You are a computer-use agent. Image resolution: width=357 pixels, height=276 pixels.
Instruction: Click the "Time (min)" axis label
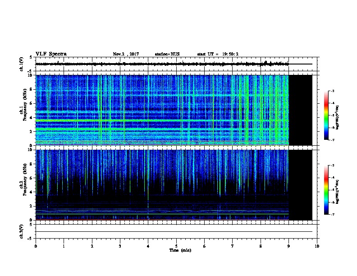click(180, 250)
